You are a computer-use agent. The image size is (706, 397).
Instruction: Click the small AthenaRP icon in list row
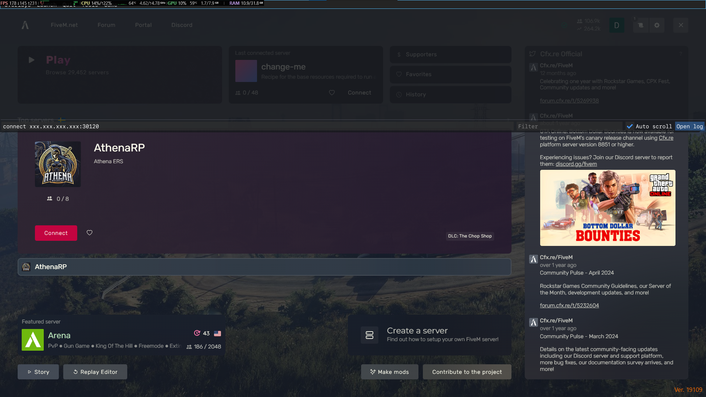coord(26,267)
